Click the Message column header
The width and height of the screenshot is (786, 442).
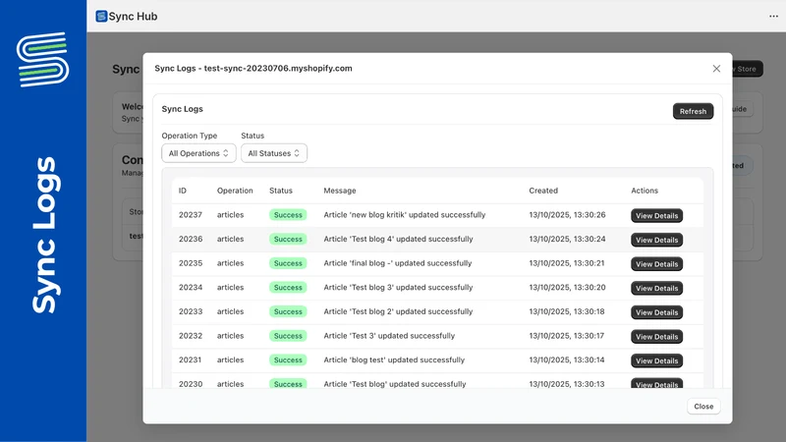tap(340, 191)
